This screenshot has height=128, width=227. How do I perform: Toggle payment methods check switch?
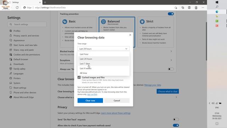(176, 126)
